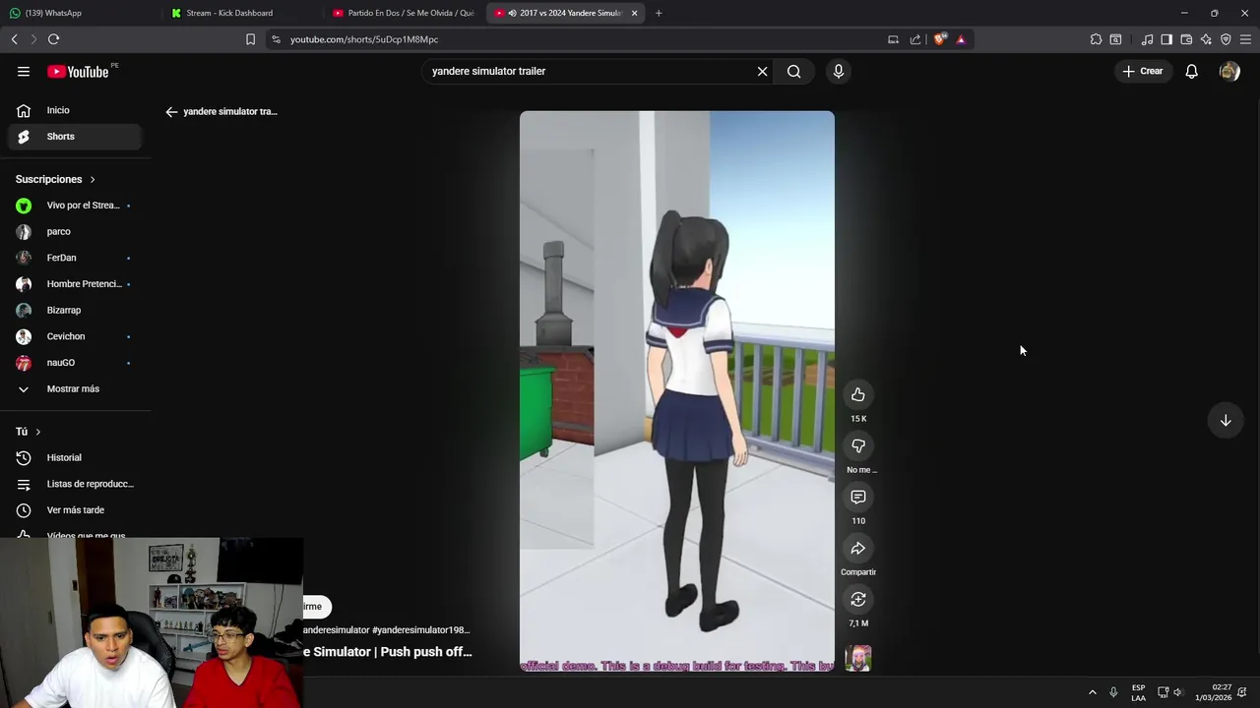Switch to the Stream - Kick Dashboard tab
Screen dimensions: 1260x708
coord(240,13)
